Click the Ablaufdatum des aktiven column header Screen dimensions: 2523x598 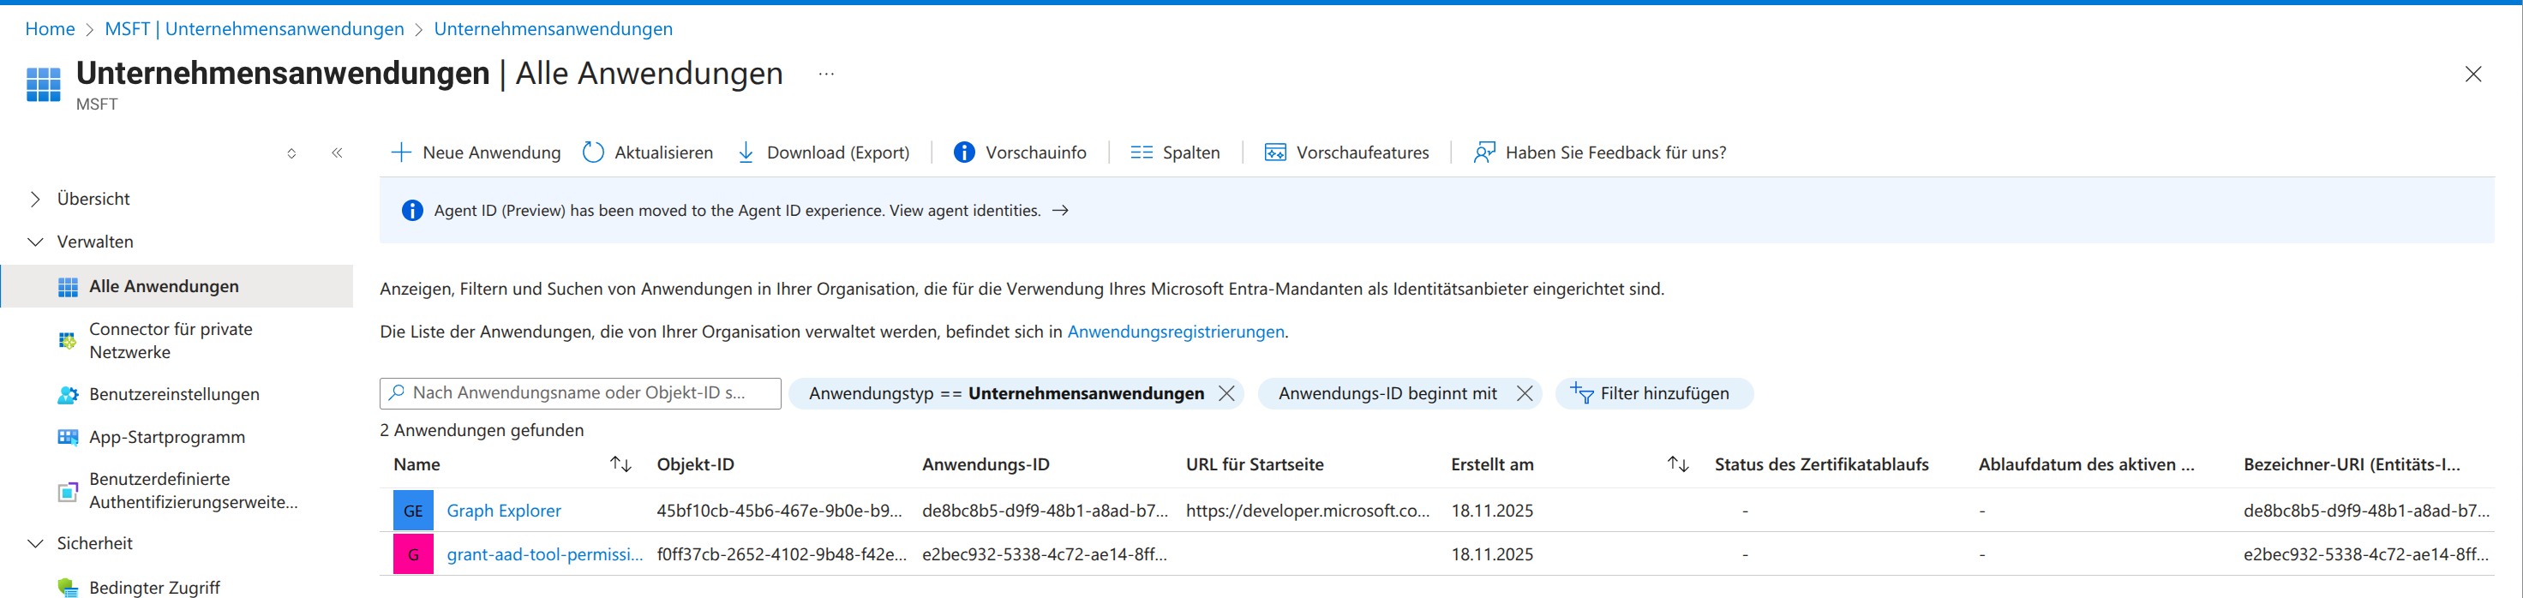[2086, 465]
